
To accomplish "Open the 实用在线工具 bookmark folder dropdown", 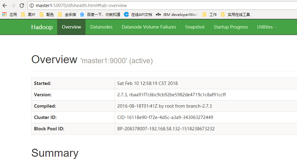I will [x=236, y=14].
